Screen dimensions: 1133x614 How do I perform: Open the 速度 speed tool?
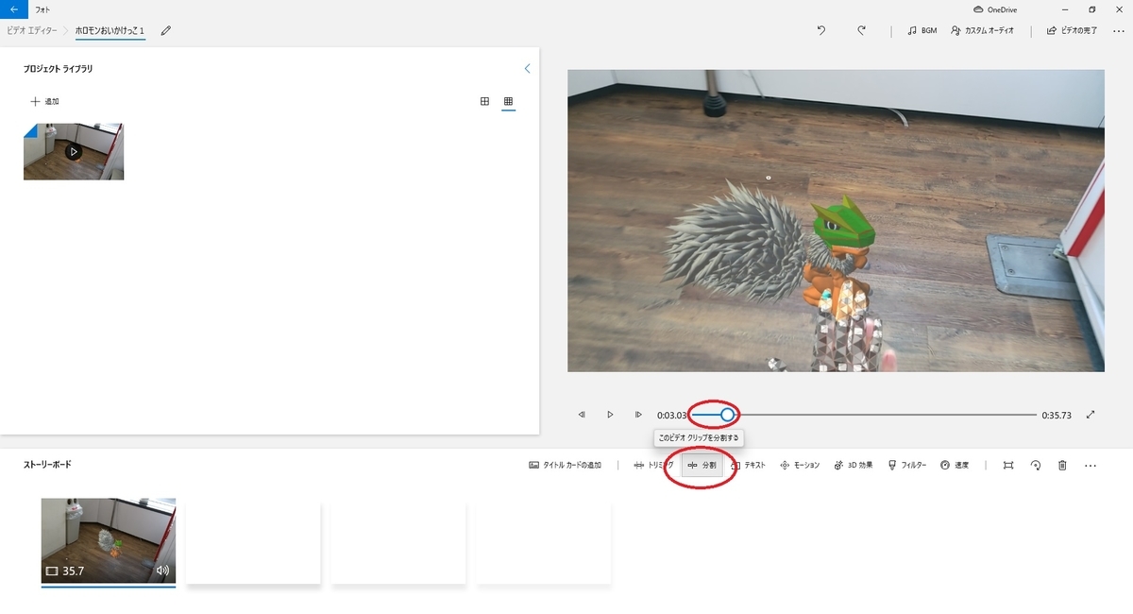point(955,466)
